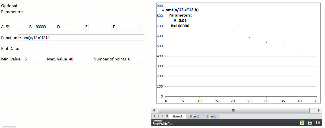Image resolution: width=325 pixels, height=128 pixels.
Task: Go to previous sheet using arrow
Action: click(158, 116)
